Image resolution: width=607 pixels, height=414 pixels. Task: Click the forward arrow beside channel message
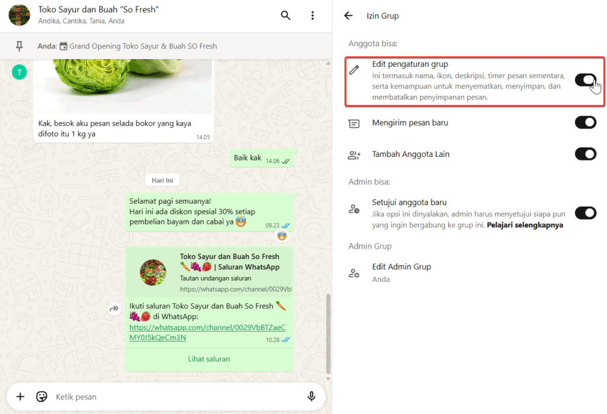pos(114,309)
